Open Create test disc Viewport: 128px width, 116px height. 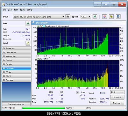pos(17,52)
